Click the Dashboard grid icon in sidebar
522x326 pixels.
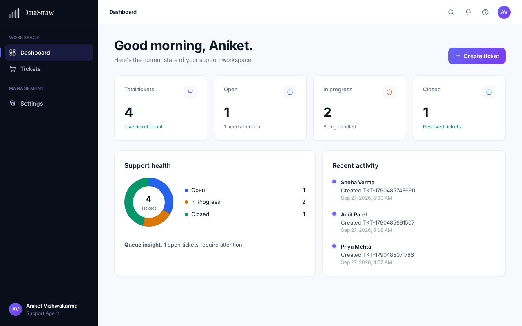click(13, 53)
